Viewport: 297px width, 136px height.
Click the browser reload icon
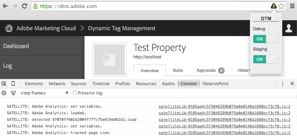24,6
